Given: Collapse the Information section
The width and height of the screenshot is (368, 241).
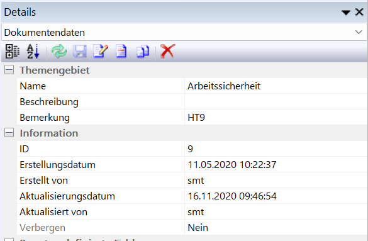Looking at the screenshot, I should [9, 133].
